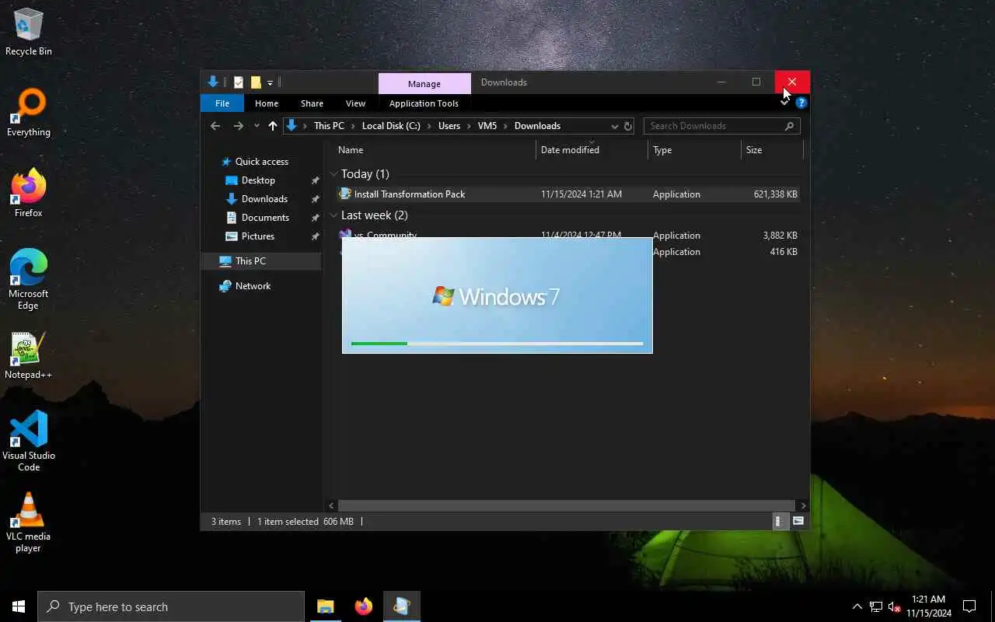Screen dimensions: 995x622
Task: Go back using Explorer's back arrow
Action: click(x=215, y=126)
